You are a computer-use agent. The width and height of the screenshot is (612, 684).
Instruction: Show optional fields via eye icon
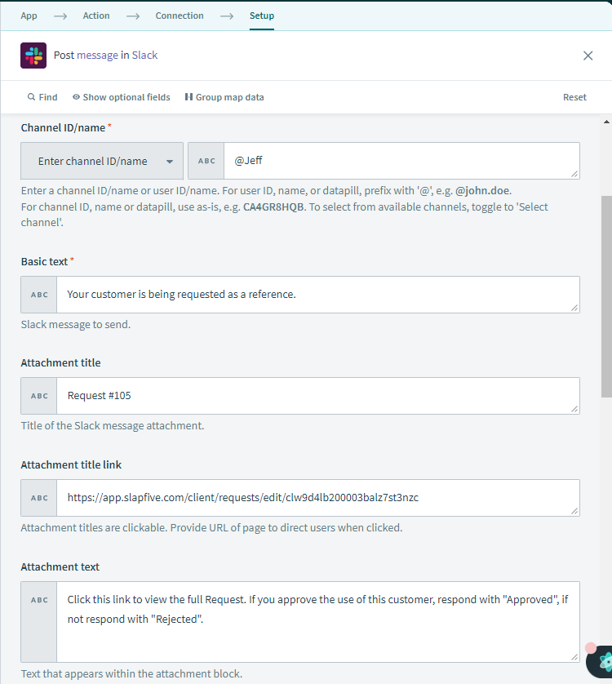click(76, 97)
